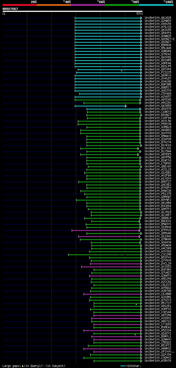This screenshot has width=176, height=368.
Task: Select hit label UniRef100_B7FPU3
Action: click(158, 230)
